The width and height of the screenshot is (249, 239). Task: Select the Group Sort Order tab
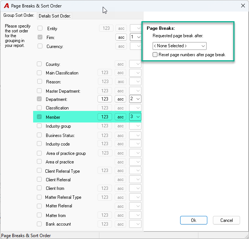(19, 15)
